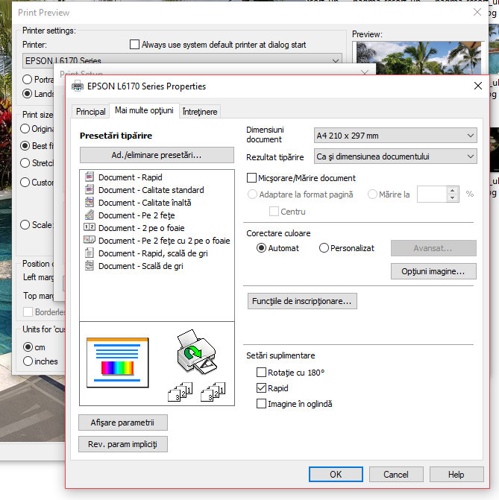Increase the Mărire la percentage stepper

pyautogui.click(x=453, y=190)
